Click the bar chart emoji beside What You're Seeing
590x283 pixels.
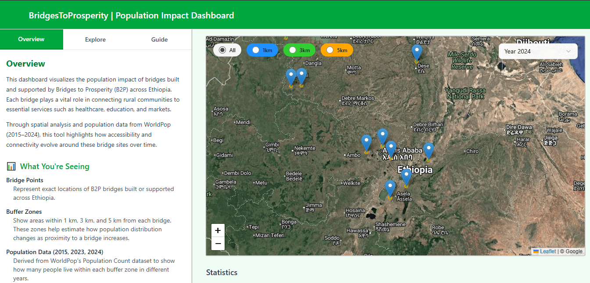point(11,166)
